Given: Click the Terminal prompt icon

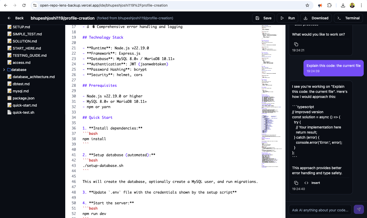Looking at the screenshot, I should [339, 18].
